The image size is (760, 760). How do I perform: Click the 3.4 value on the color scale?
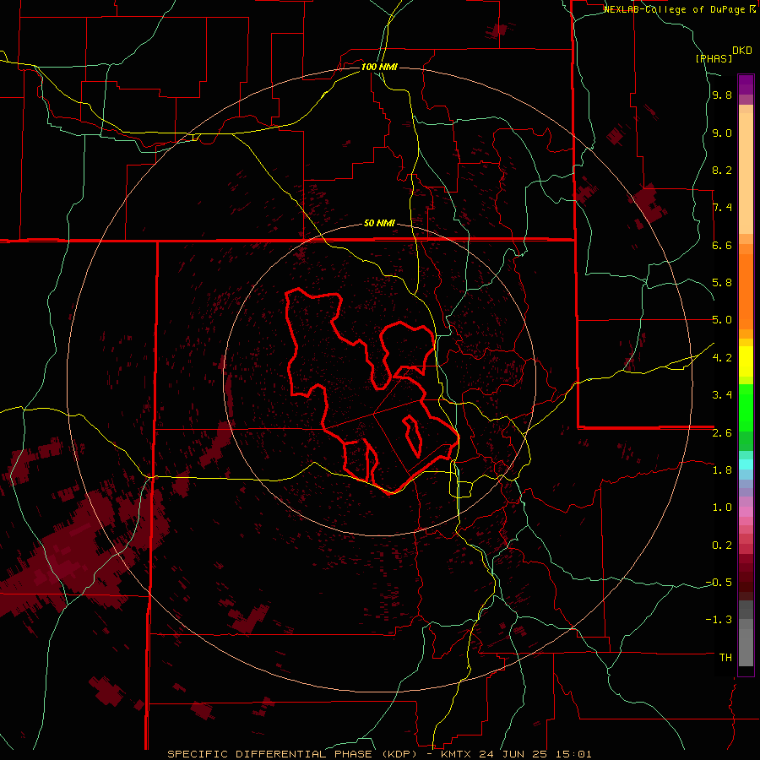click(722, 395)
